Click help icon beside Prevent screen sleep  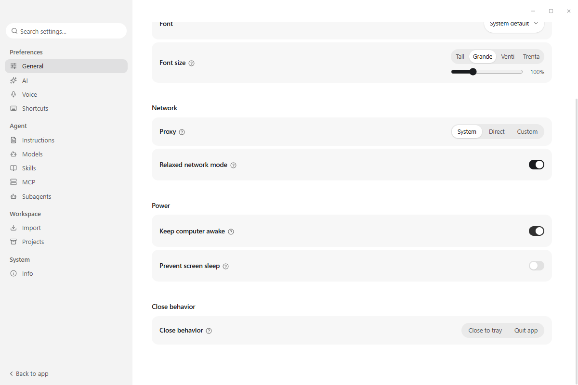point(226,266)
